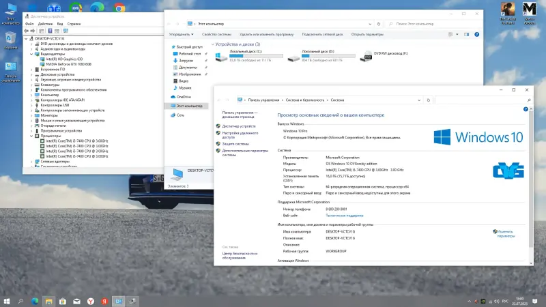Open the Файл menu in Device Manager
546x307 pixels.
(x=29, y=24)
